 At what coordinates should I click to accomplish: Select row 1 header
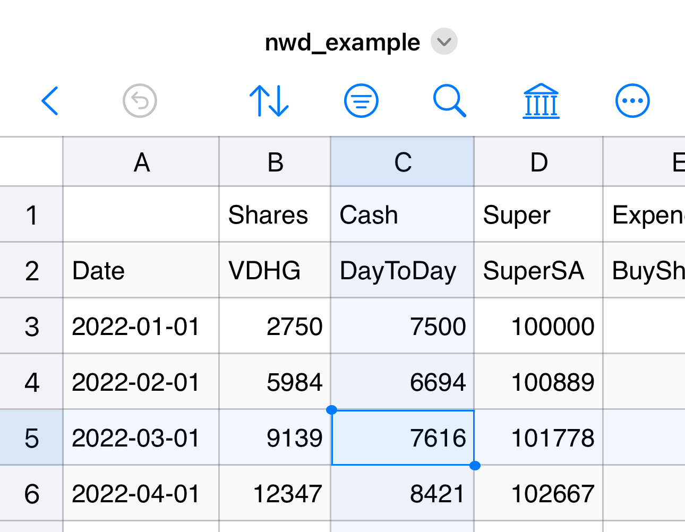[31, 214]
